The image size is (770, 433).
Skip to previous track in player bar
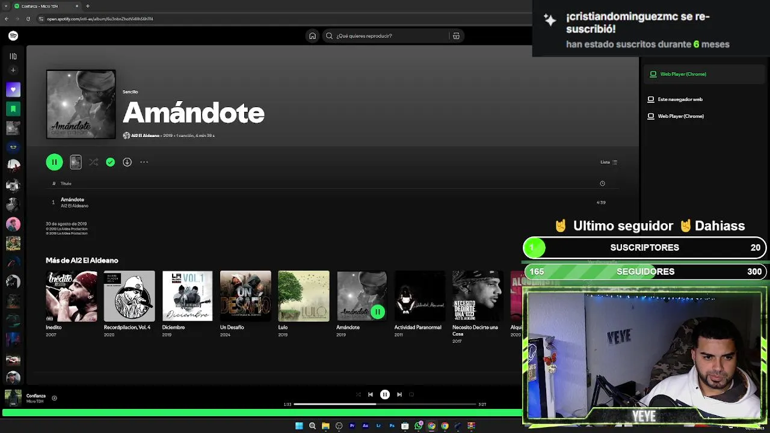click(371, 395)
